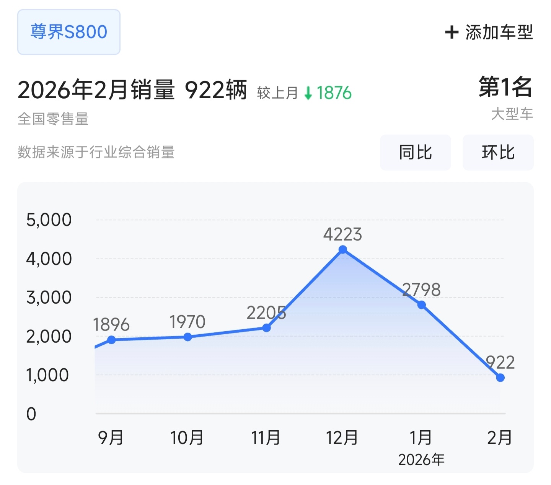
Task: Click the 1896 value label
Action: 111,325
